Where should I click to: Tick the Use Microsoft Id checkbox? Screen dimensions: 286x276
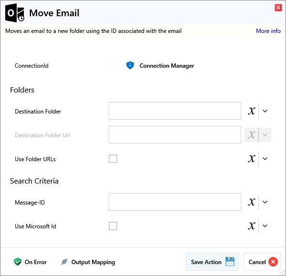pos(113,226)
